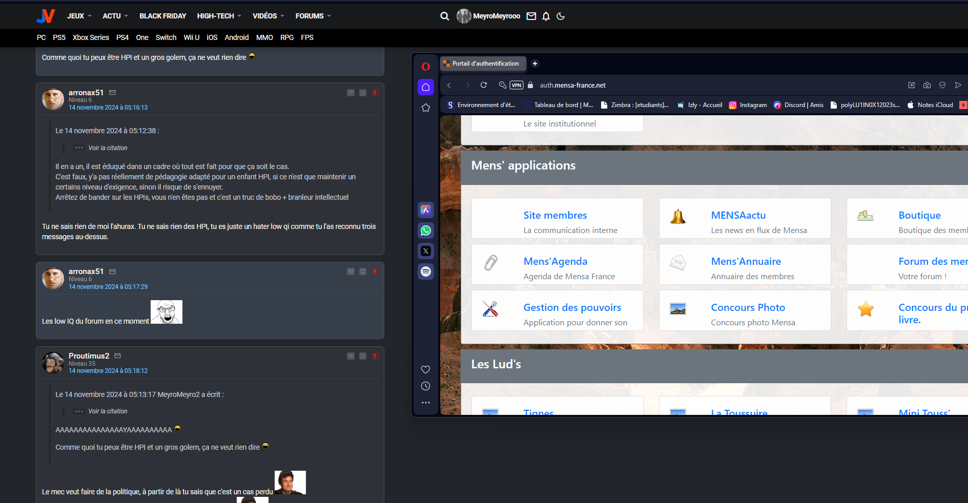Open permalink 14 novembre 2024 à 05:16:13
This screenshot has width=968, height=503.
click(x=108, y=108)
